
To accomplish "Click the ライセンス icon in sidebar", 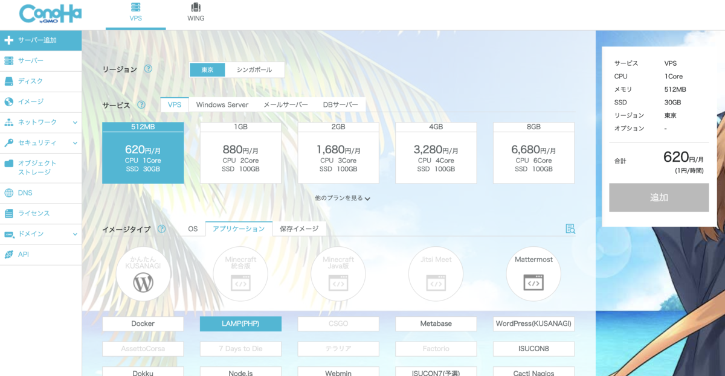I will [8, 214].
